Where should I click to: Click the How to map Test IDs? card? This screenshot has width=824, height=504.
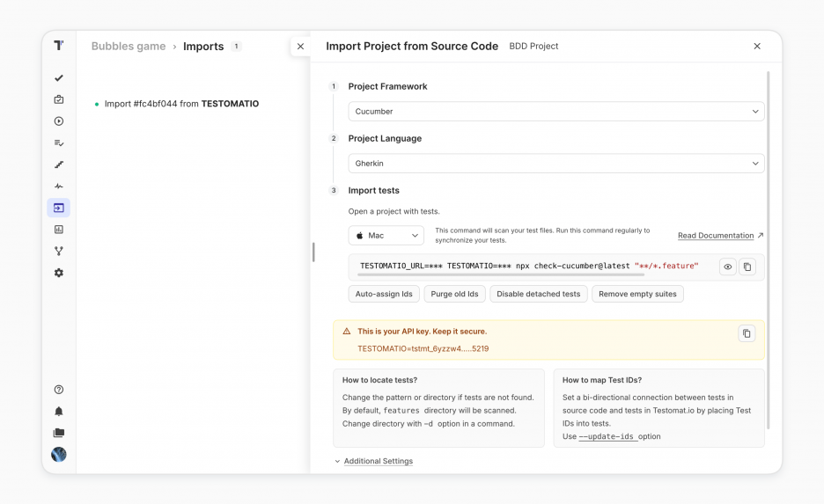pos(659,408)
